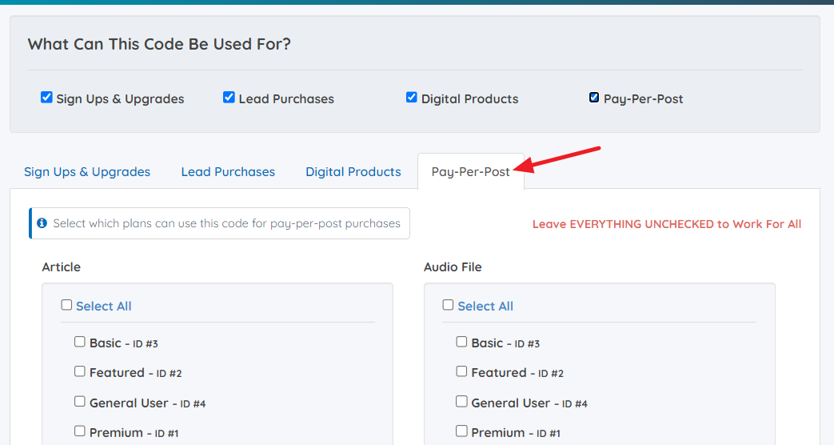Uncheck the Lead Purchases checkbox
The width and height of the screenshot is (834, 445).
pyautogui.click(x=229, y=98)
